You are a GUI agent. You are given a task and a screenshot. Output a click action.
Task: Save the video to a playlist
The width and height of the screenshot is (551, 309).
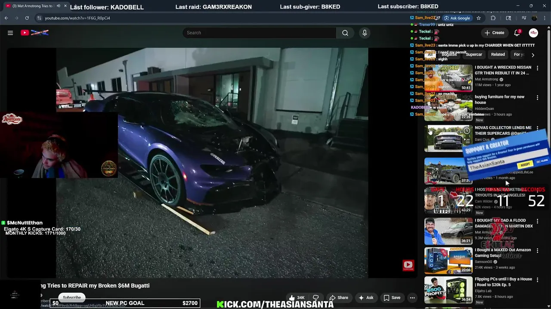click(x=392, y=297)
